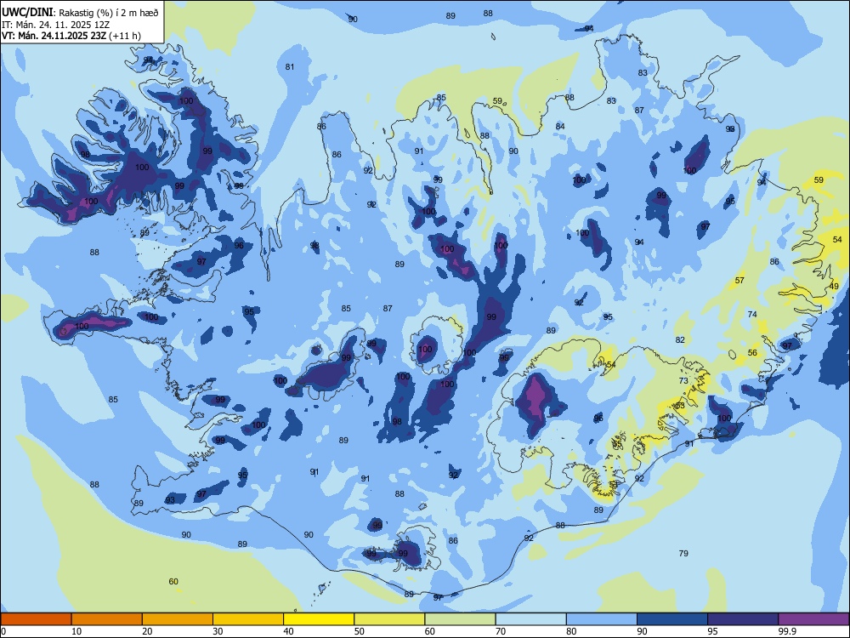Click the humidity value '74' on the map
Screen dimensions: 850x638
point(752,314)
